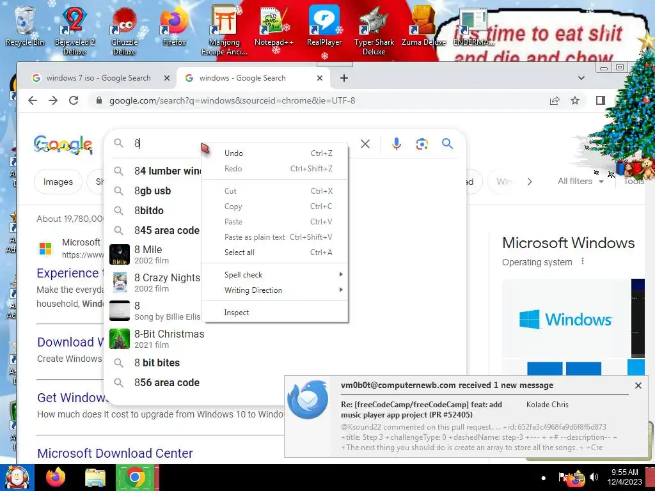
Task: Open Chrome side panel icon
Action: pos(601,100)
